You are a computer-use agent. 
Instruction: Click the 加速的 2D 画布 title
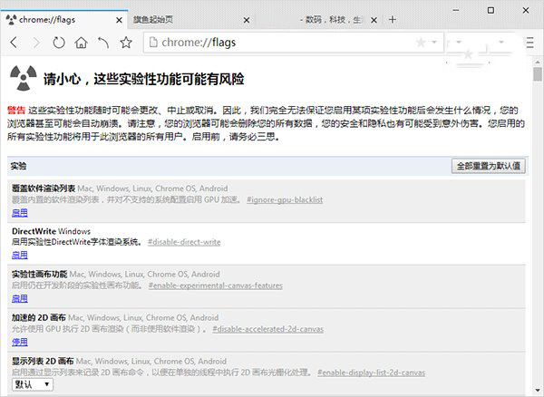39,317
